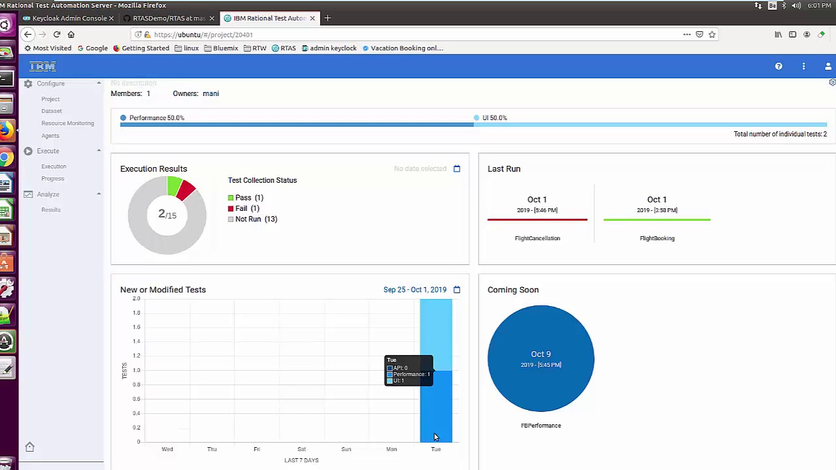The height and width of the screenshot is (470, 836).
Task: Open the admin keyclock bookmark
Action: (x=329, y=48)
